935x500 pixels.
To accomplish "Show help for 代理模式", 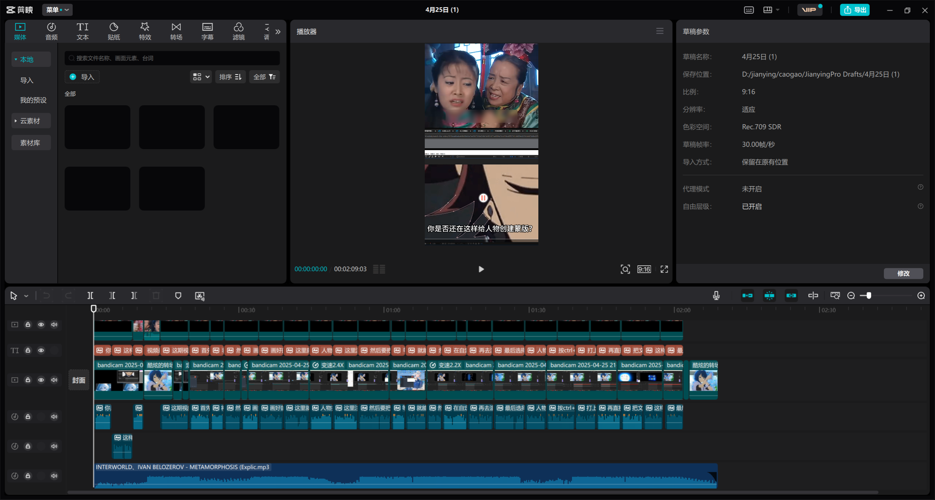I will (x=920, y=187).
